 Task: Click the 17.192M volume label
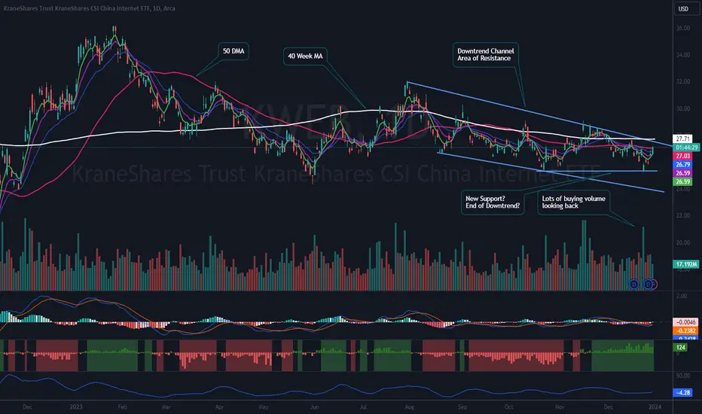(x=686, y=264)
